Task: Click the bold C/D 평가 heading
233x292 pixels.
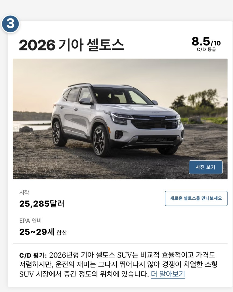Action: (33, 255)
